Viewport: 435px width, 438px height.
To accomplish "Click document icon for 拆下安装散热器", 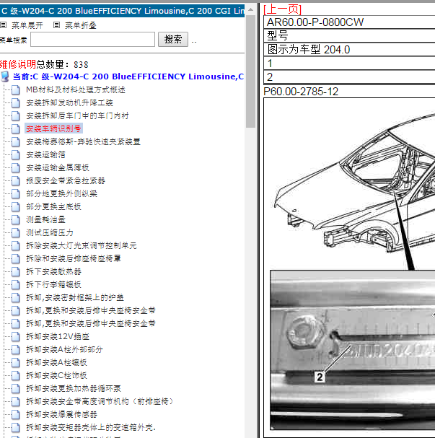I will 16,272.
